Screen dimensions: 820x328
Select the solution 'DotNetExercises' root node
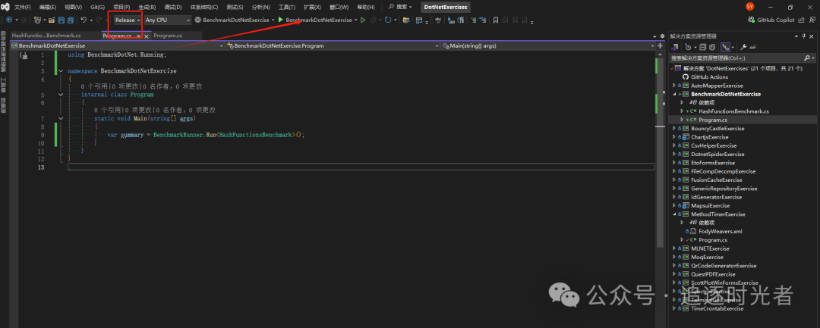[743, 68]
